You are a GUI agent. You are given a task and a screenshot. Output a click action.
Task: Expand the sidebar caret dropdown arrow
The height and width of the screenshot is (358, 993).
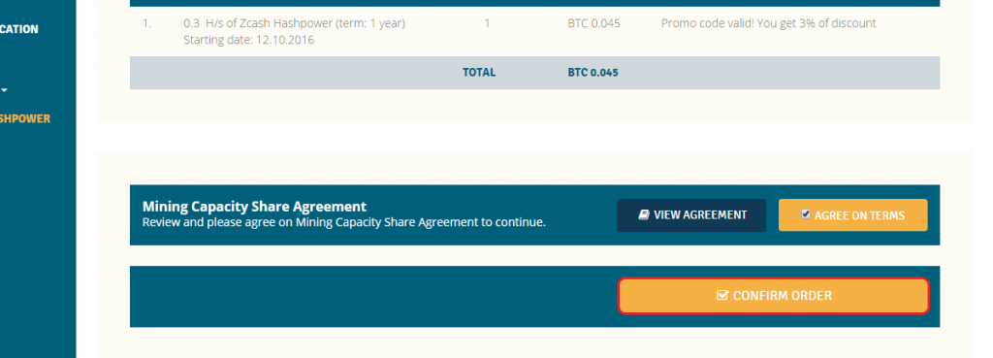coord(5,90)
